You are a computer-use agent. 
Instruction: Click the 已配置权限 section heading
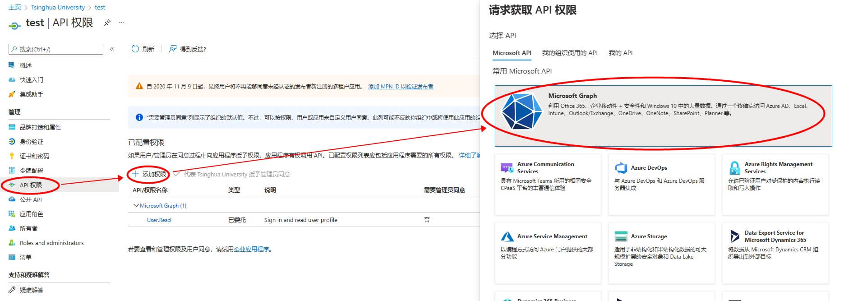[x=146, y=143]
